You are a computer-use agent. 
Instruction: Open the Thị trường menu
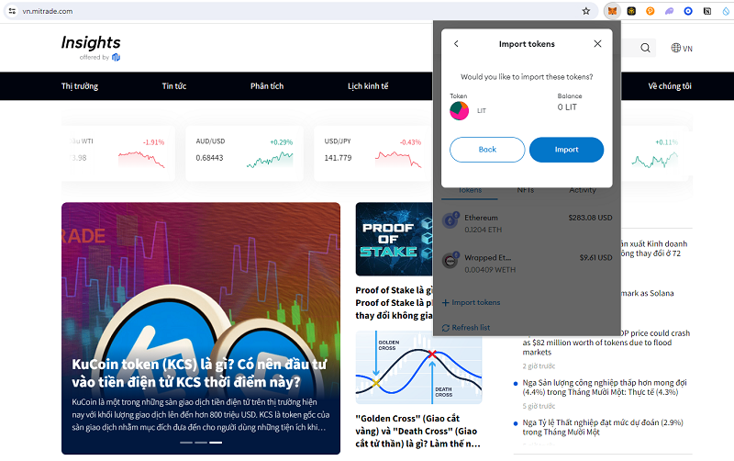(x=80, y=86)
